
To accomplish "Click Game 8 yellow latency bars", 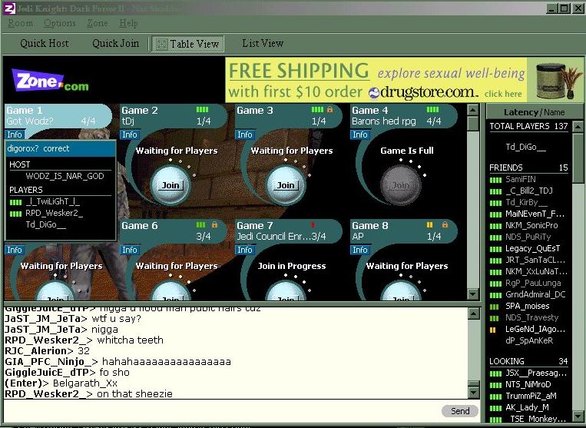I will [x=430, y=225].
